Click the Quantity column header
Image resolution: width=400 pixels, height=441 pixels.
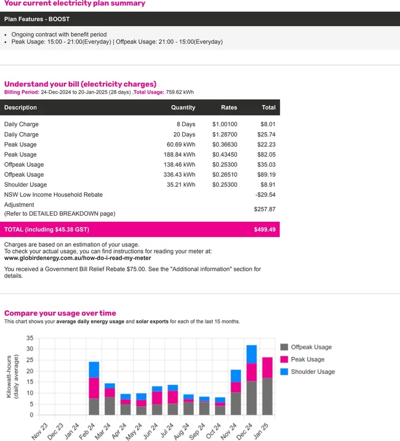pos(183,107)
